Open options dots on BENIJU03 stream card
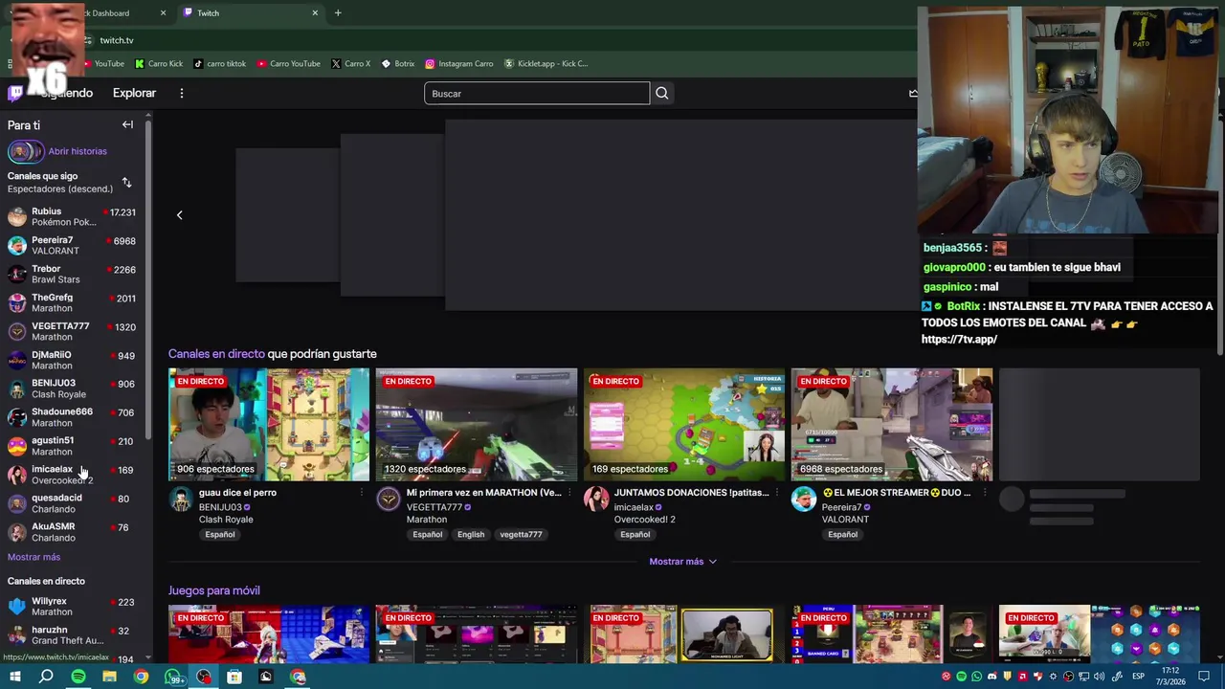 tap(361, 493)
